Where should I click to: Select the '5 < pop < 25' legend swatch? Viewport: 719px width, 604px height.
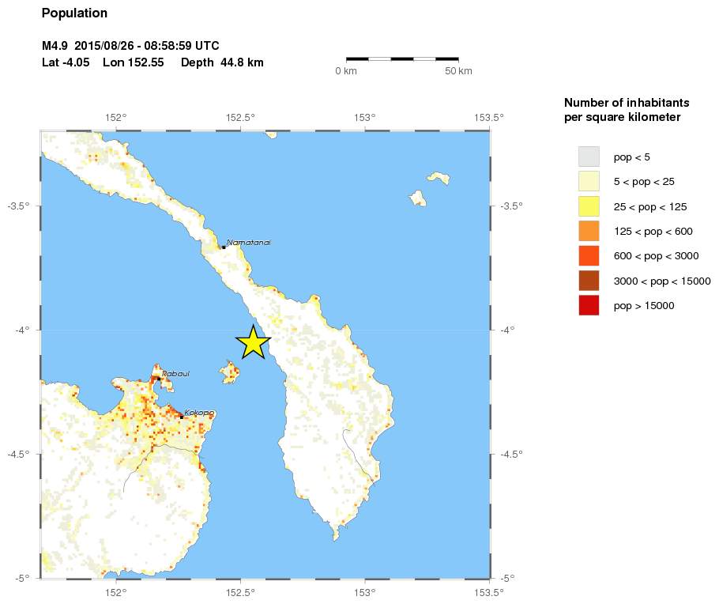point(589,182)
